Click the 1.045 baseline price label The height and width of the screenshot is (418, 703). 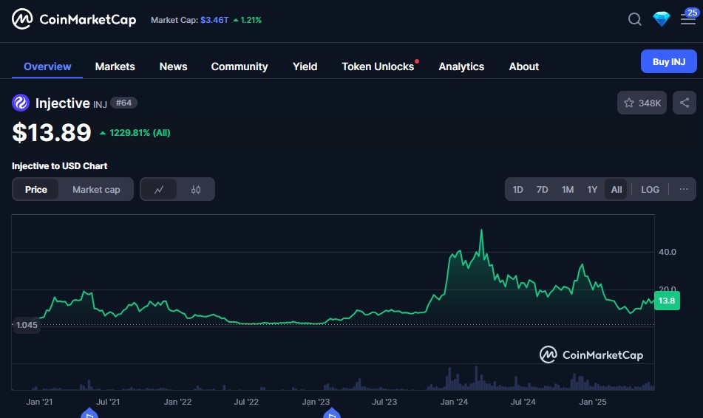(27, 325)
